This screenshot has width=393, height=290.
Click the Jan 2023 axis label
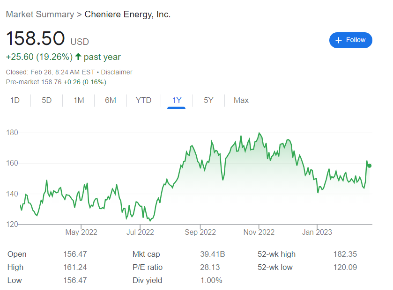pos(317,232)
